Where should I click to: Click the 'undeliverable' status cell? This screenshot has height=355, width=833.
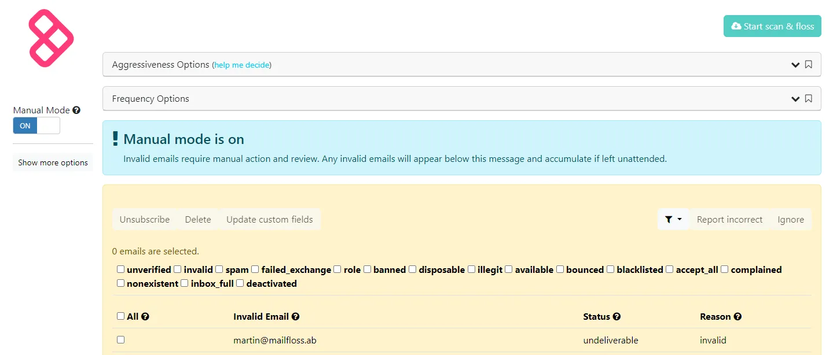tap(611, 340)
